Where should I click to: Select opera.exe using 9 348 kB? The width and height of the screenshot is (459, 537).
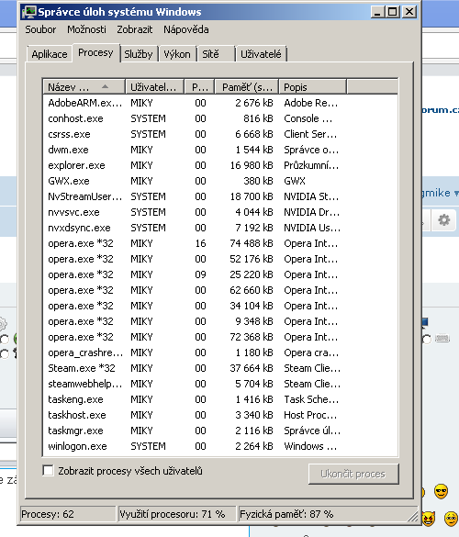pos(220,321)
